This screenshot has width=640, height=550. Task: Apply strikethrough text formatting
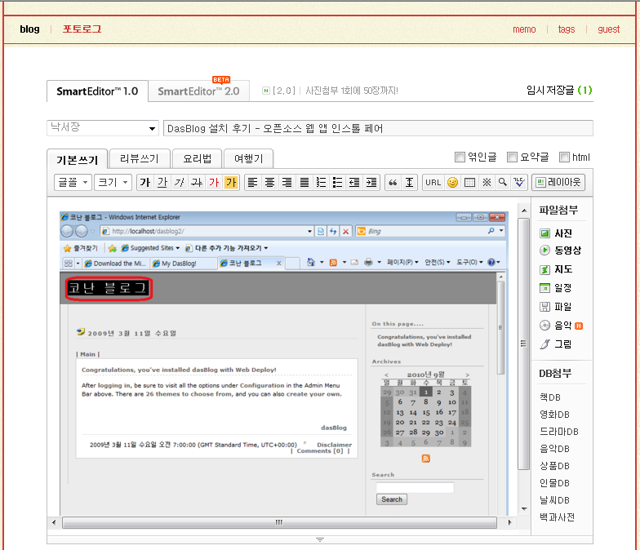tap(197, 183)
